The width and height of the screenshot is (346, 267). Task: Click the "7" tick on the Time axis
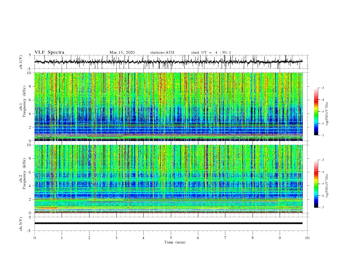coord(225,238)
